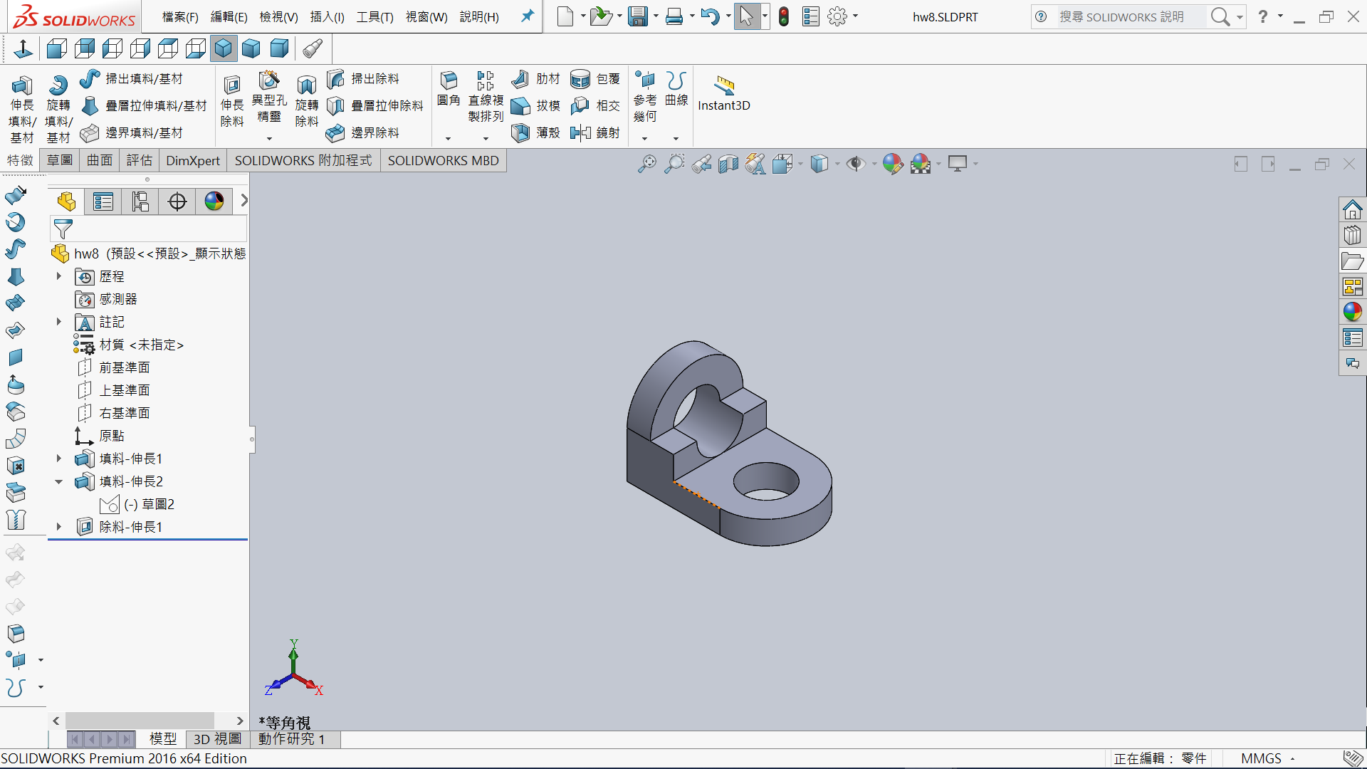Click the Extruded Boss/Base (伸長填料/基材) icon

21,86
